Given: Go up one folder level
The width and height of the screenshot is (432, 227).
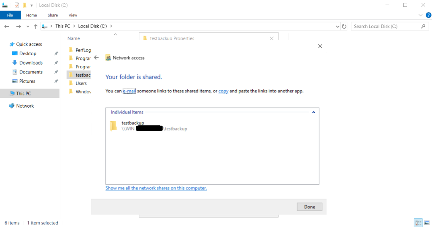Looking at the screenshot, I should coord(35,27).
